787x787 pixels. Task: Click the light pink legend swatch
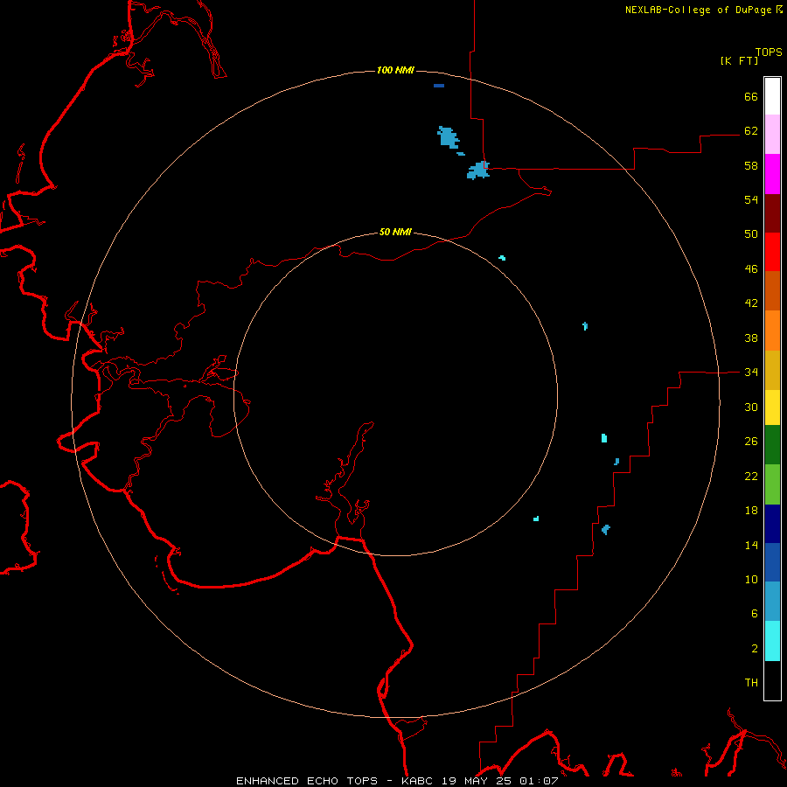(x=772, y=135)
